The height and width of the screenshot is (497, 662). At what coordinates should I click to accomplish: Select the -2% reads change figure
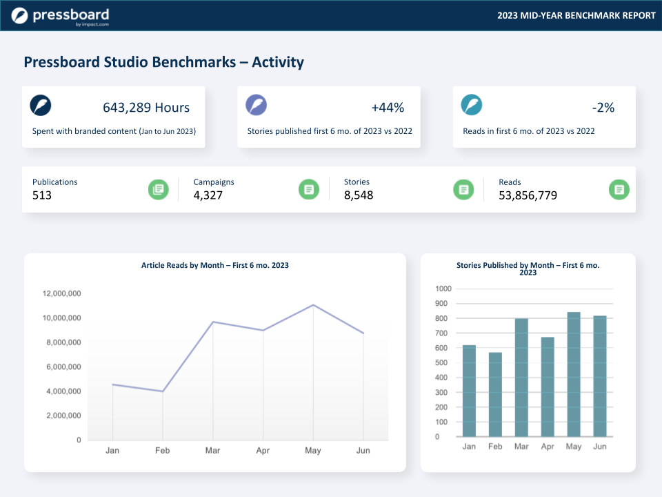coord(602,108)
